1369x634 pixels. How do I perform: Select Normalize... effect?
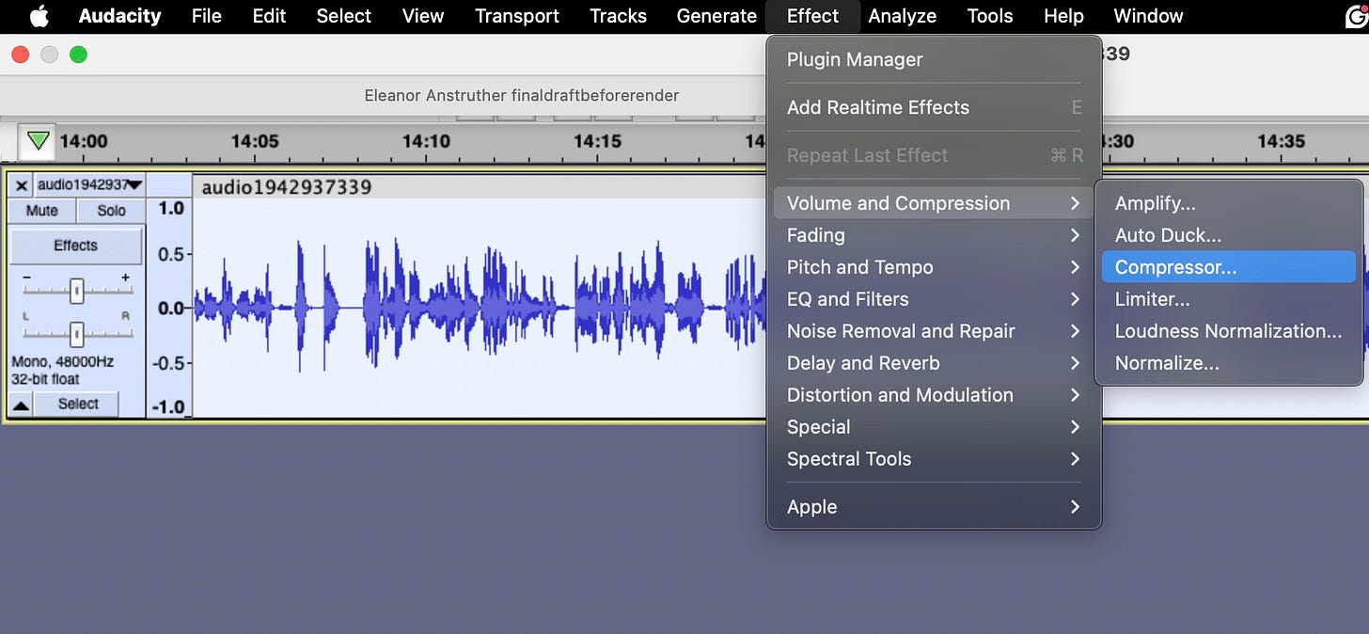coord(1228,363)
